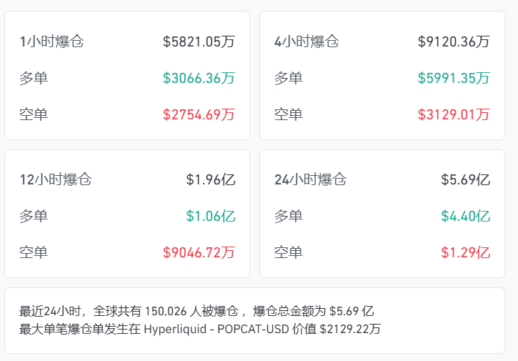Click the 空单 label in 12小时爆仓 card
This screenshot has width=518, height=361.
click(34, 252)
